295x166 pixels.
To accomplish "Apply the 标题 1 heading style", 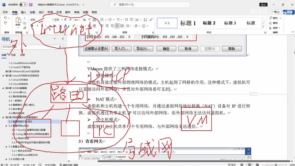I will [188, 23].
